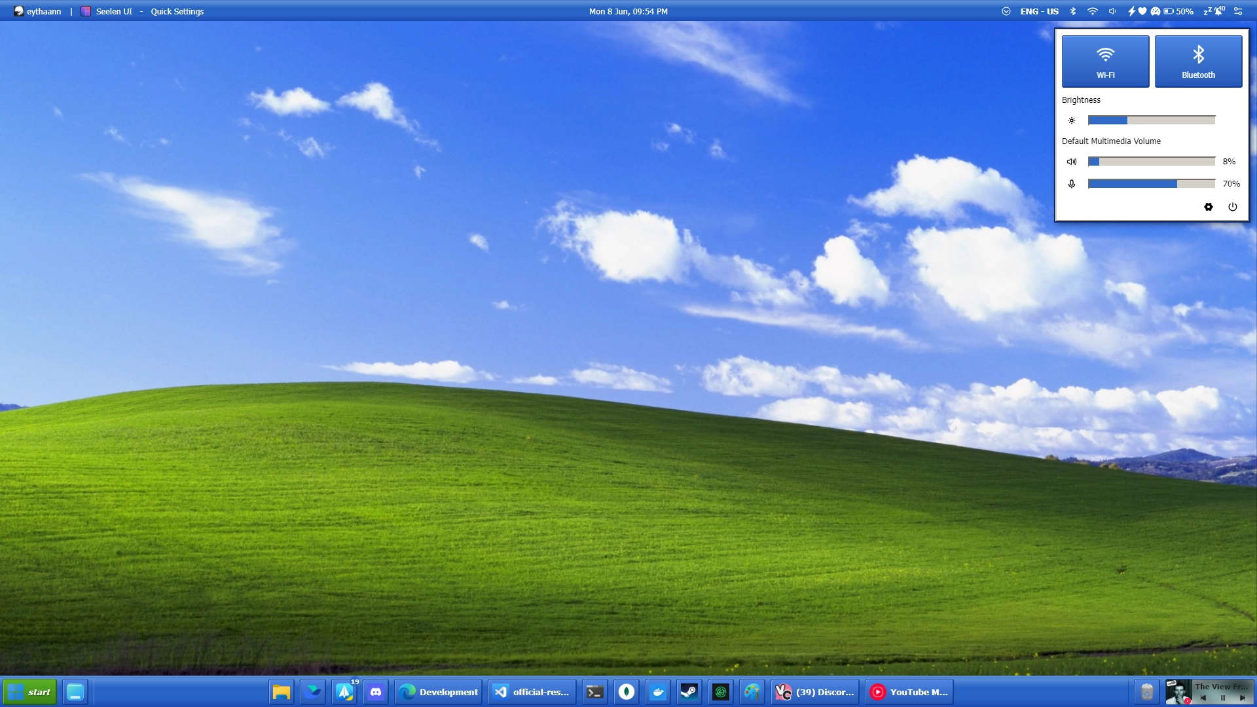
Task: Expand the tray chevron-down icon
Action: click(x=1006, y=11)
